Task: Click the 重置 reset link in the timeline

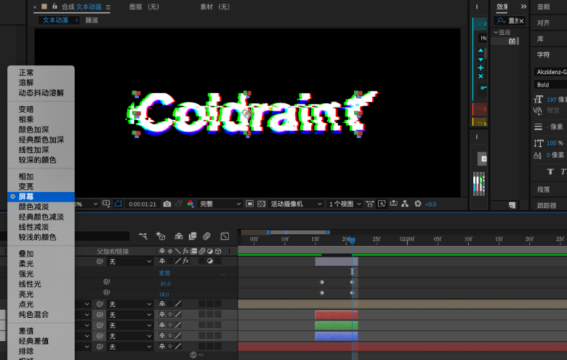Action: click(x=164, y=273)
